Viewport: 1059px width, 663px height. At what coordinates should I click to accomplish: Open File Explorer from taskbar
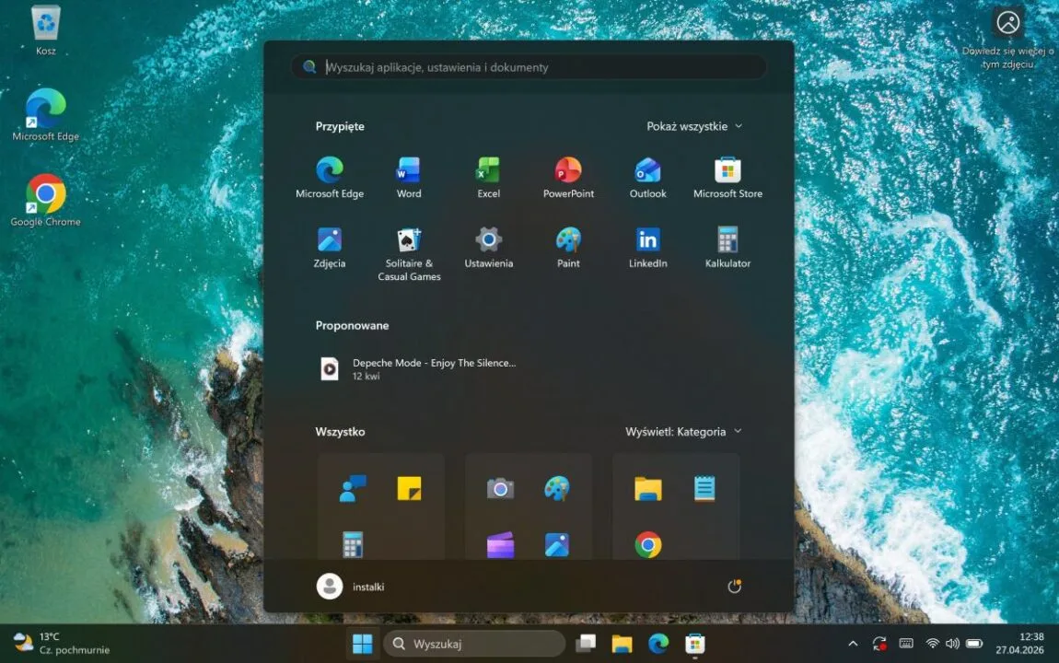click(623, 644)
